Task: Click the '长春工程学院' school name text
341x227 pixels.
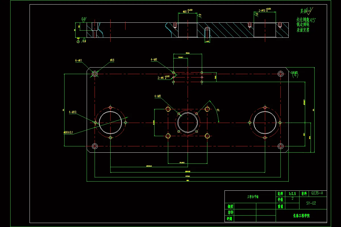Action: tap(301, 216)
